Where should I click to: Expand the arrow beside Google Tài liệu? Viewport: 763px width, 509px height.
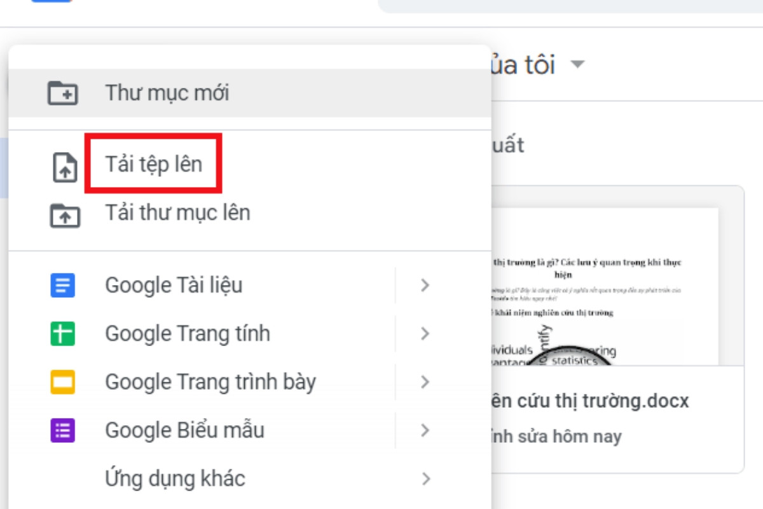pos(425,285)
